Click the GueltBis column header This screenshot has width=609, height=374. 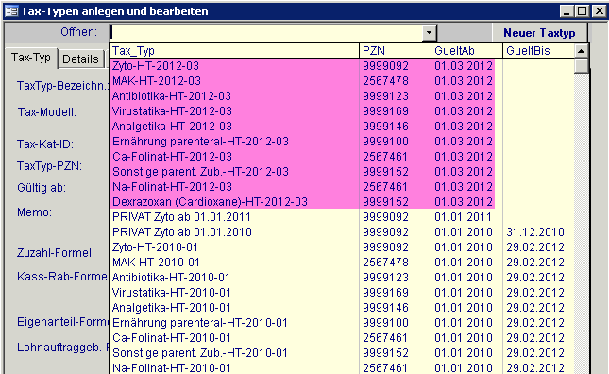(x=539, y=51)
